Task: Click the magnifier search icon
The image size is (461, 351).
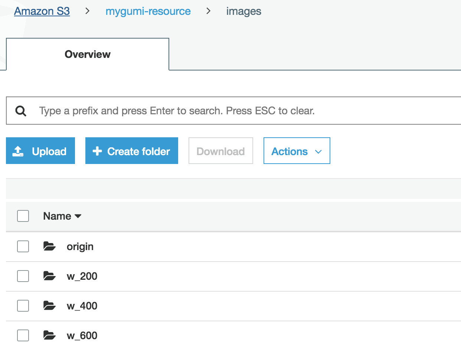Action: 21,111
